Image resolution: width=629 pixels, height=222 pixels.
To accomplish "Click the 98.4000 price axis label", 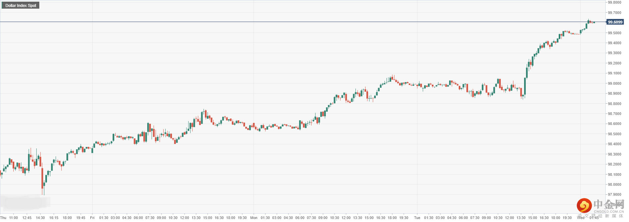I will tap(614, 144).
